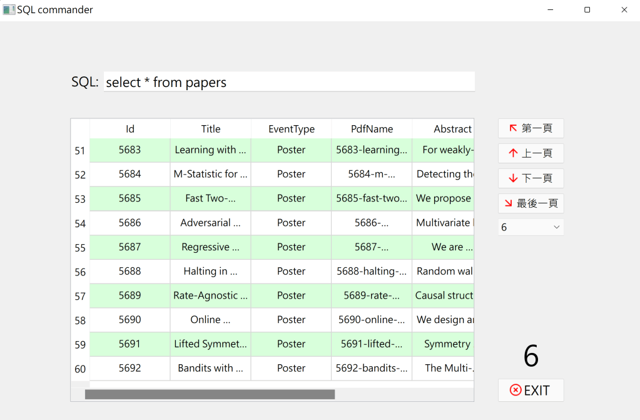The height and width of the screenshot is (420, 640).
Task: Click the cell with Id 5687
Action: coord(130,247)
